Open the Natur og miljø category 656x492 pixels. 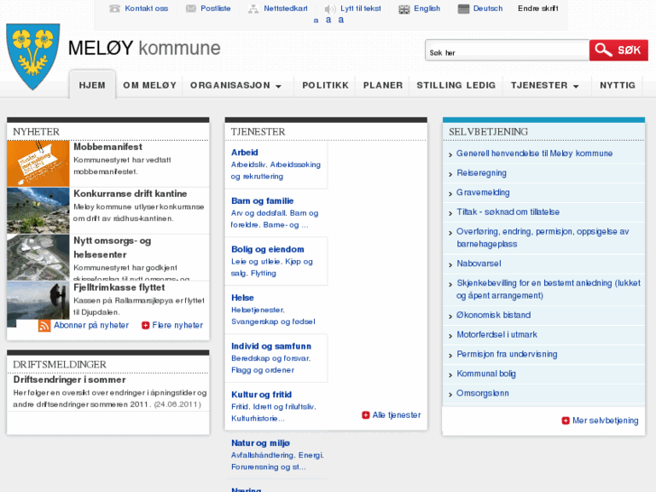click(260, 443)
